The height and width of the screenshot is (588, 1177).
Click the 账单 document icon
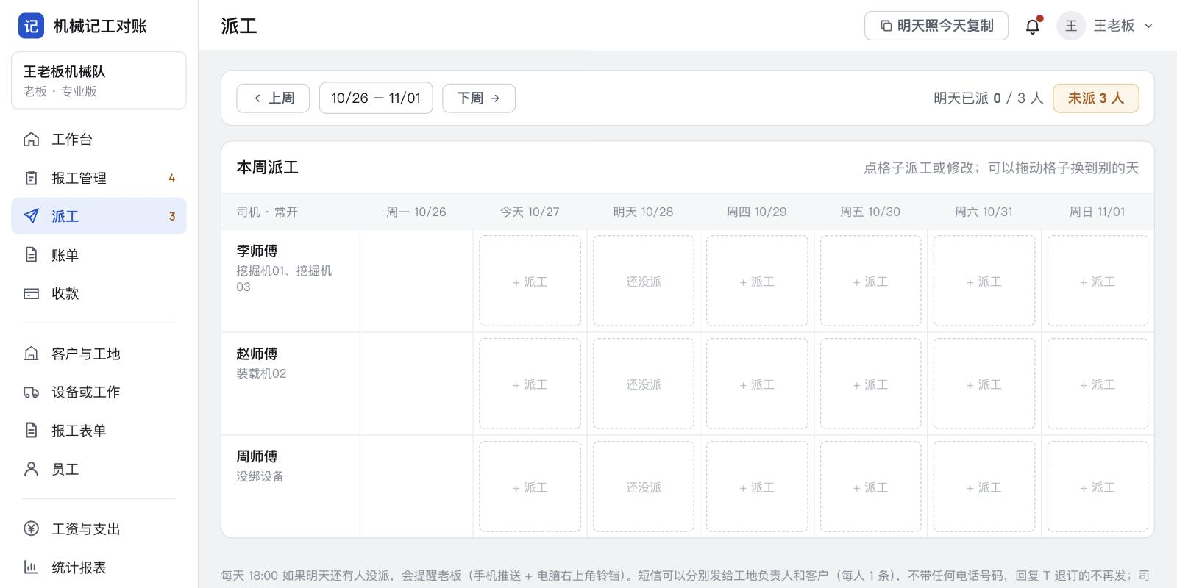click(31, 255)
